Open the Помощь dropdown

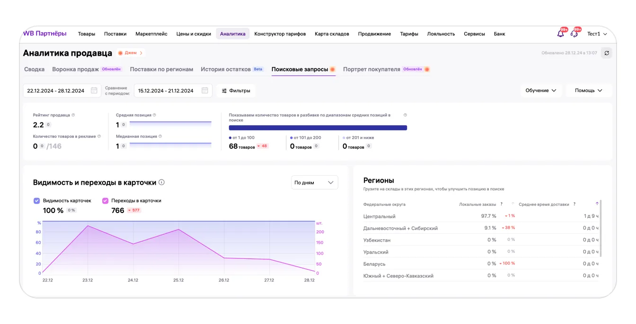(588, 91)
